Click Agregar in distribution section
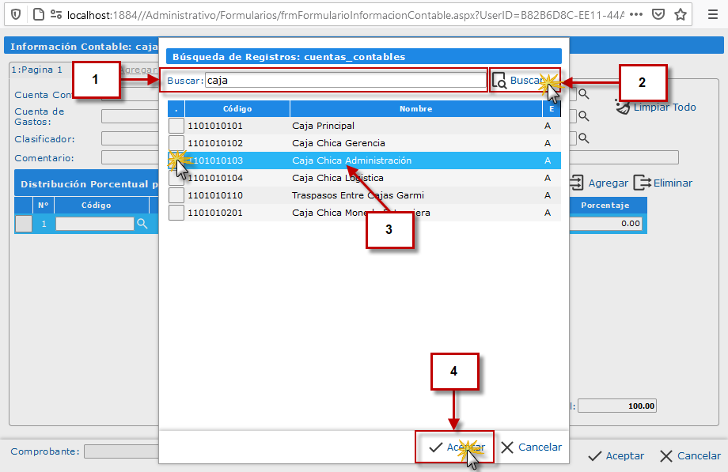 [598, 183]
